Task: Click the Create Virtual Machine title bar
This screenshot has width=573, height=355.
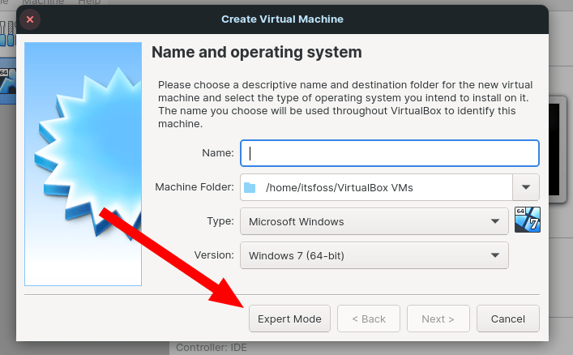Action: click(283, 19)
